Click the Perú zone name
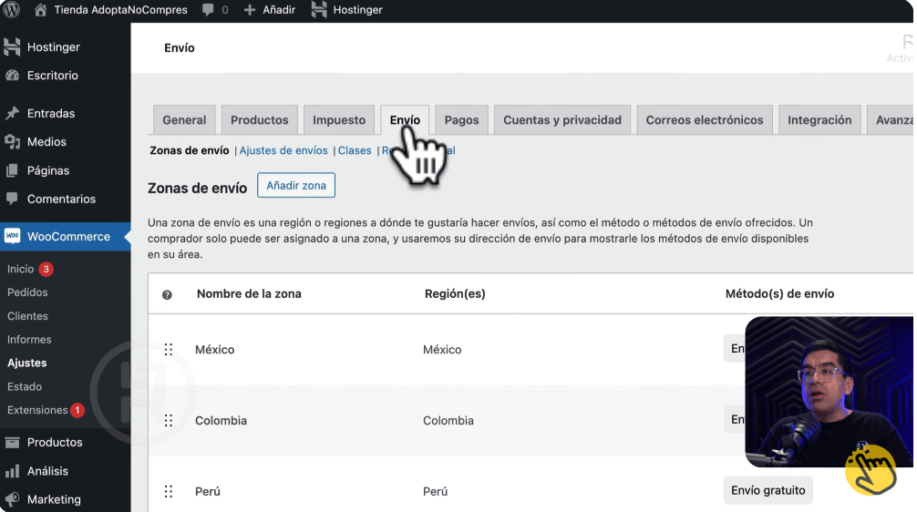The image size is (917, 512). coord(208,492)
